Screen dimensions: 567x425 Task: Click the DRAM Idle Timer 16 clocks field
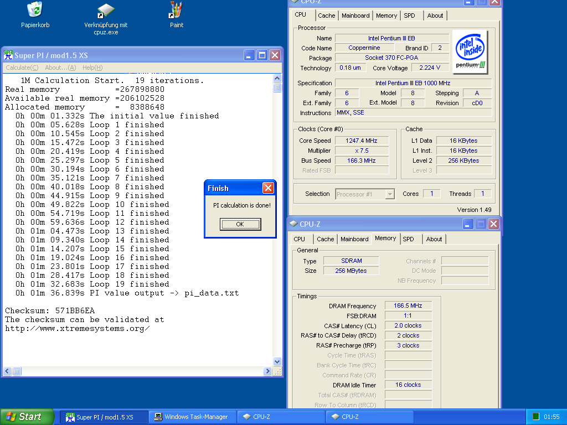(x=408, y=385)
